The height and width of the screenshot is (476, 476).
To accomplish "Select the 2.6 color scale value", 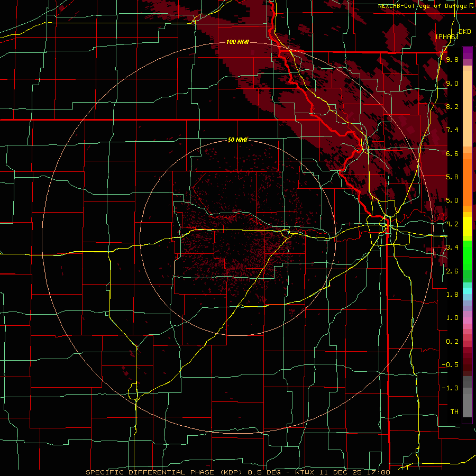I will (452, 271).
